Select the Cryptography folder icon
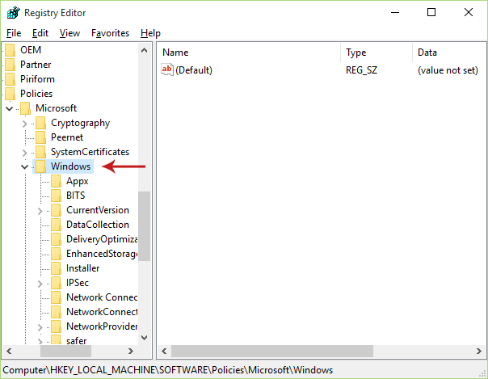The image size is (488, 379). [40, 123]
